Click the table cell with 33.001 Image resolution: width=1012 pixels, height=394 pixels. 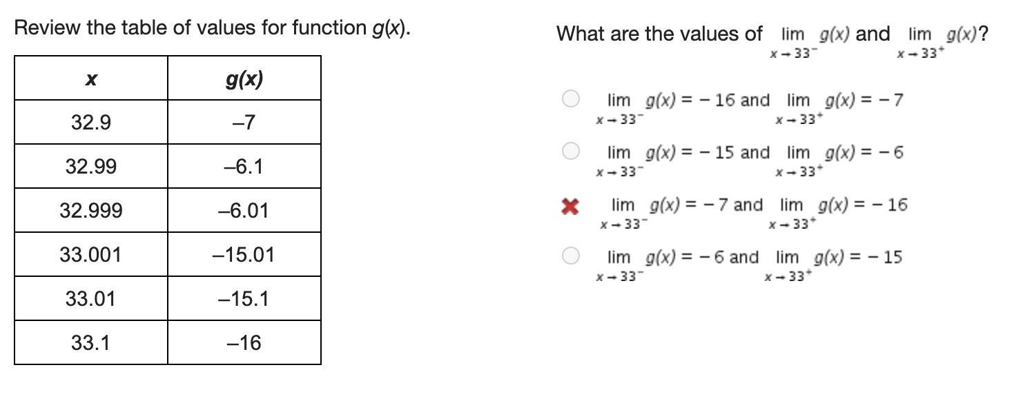[x=90, y=255]
